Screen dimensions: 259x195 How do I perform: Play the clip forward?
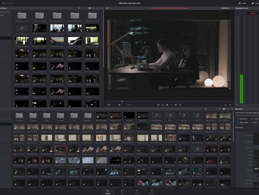pos(171,105)
